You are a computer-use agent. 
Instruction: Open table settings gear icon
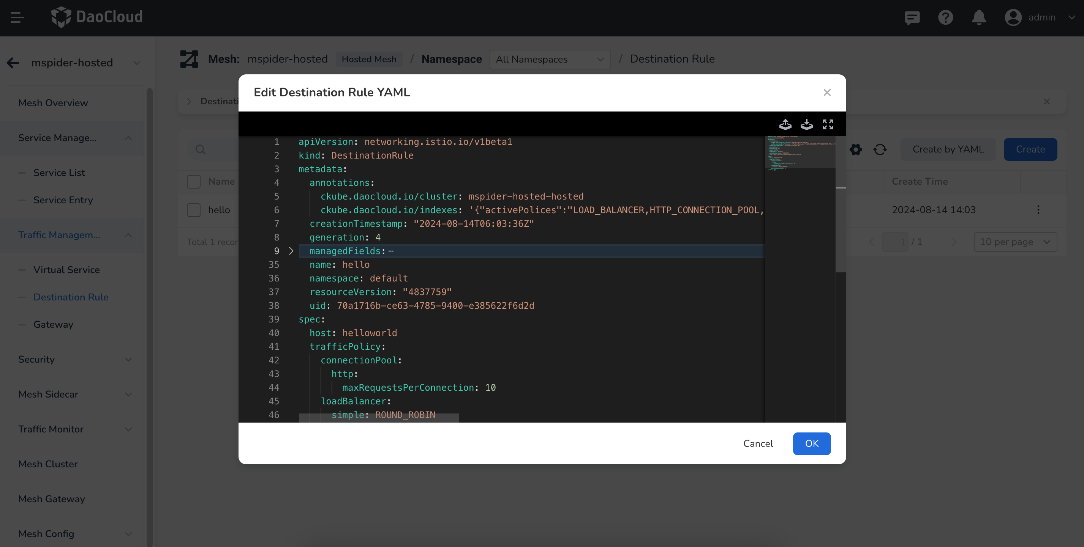click(855, 149)
